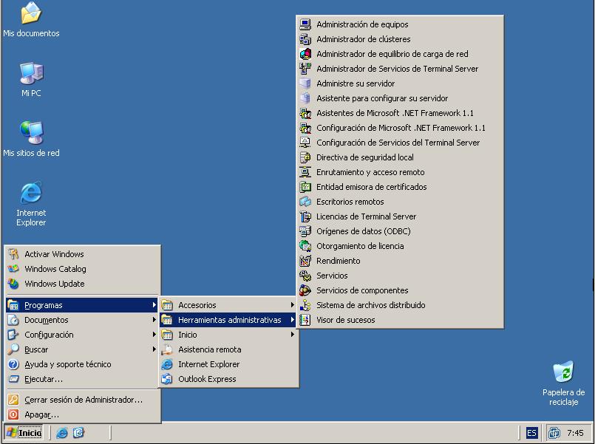The height and width of the screenshot is (444, 595).
Task: Click the Servicios gears icon
Action: pos(305,276)
